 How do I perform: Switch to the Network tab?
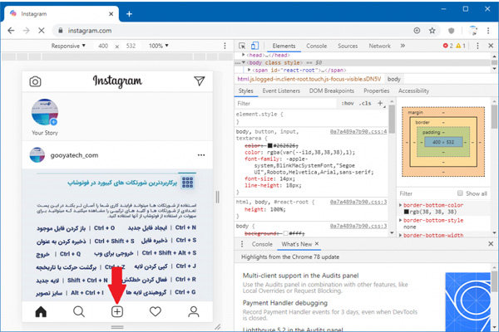click(380, 46)
